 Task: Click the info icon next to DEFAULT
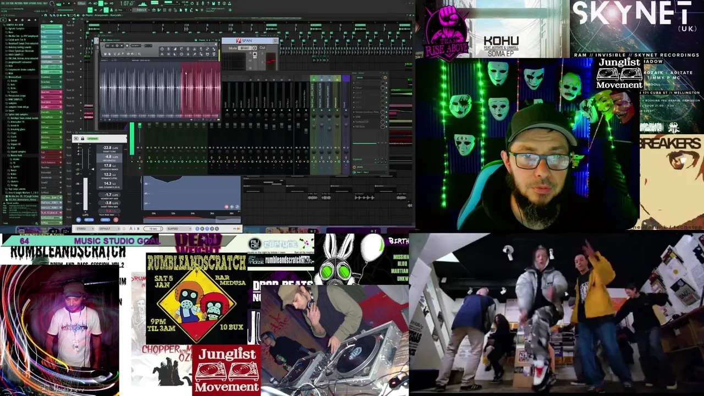point(124,229)
